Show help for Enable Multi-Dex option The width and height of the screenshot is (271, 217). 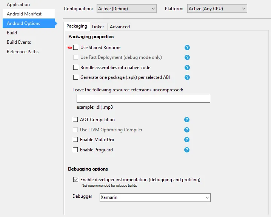pos(186,140)
